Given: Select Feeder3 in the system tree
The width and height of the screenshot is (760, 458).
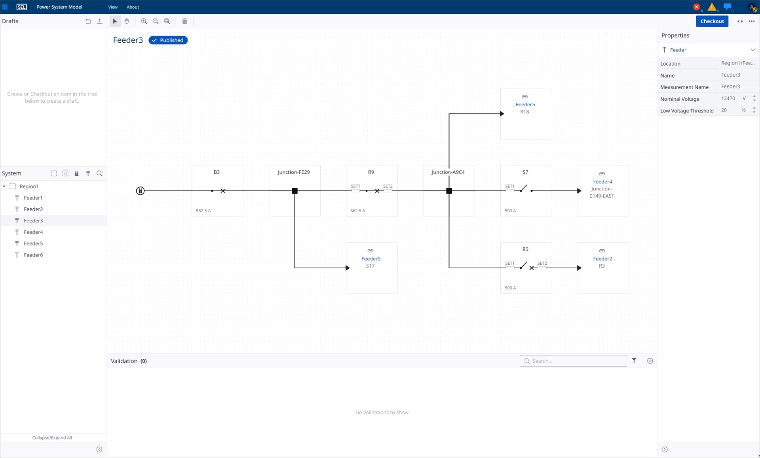Looking at the screenshot, I should click(33, 221).
